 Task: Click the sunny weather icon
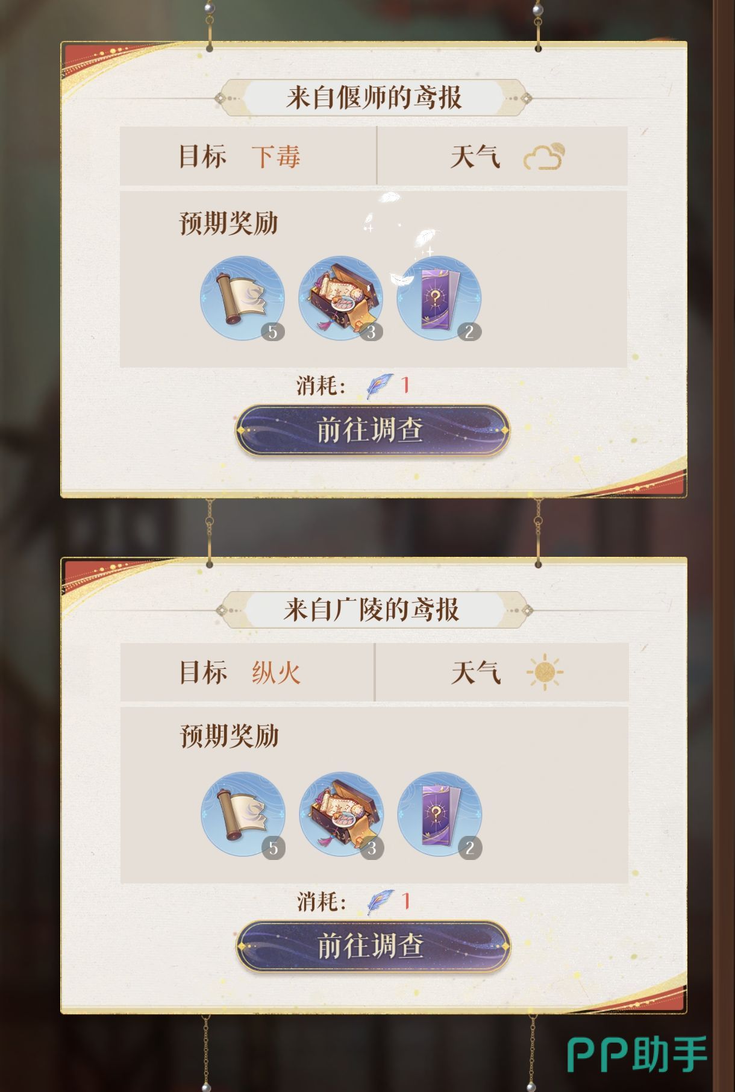point(545,672)
